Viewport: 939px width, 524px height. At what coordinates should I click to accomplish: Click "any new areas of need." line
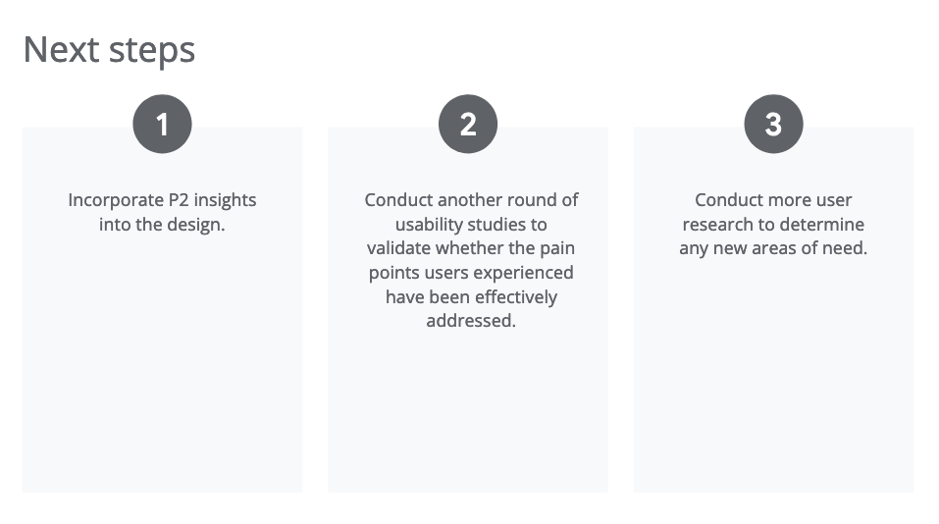(x=774, y=248)
